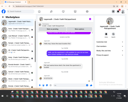
Task: Expand Privacy & support section
Action: point(110,55)
